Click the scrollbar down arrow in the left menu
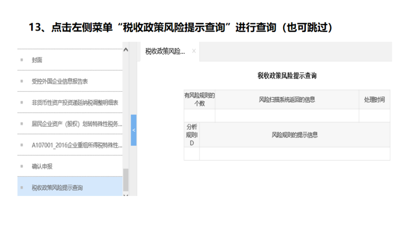The image size is (410, 231). coord(125,194)
